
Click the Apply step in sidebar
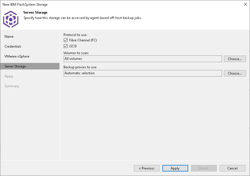pyautogui.click(x=9, y=76)
